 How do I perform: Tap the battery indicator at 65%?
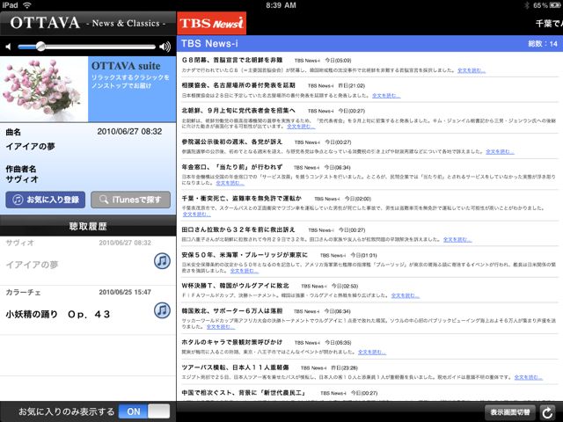(545, 5)
